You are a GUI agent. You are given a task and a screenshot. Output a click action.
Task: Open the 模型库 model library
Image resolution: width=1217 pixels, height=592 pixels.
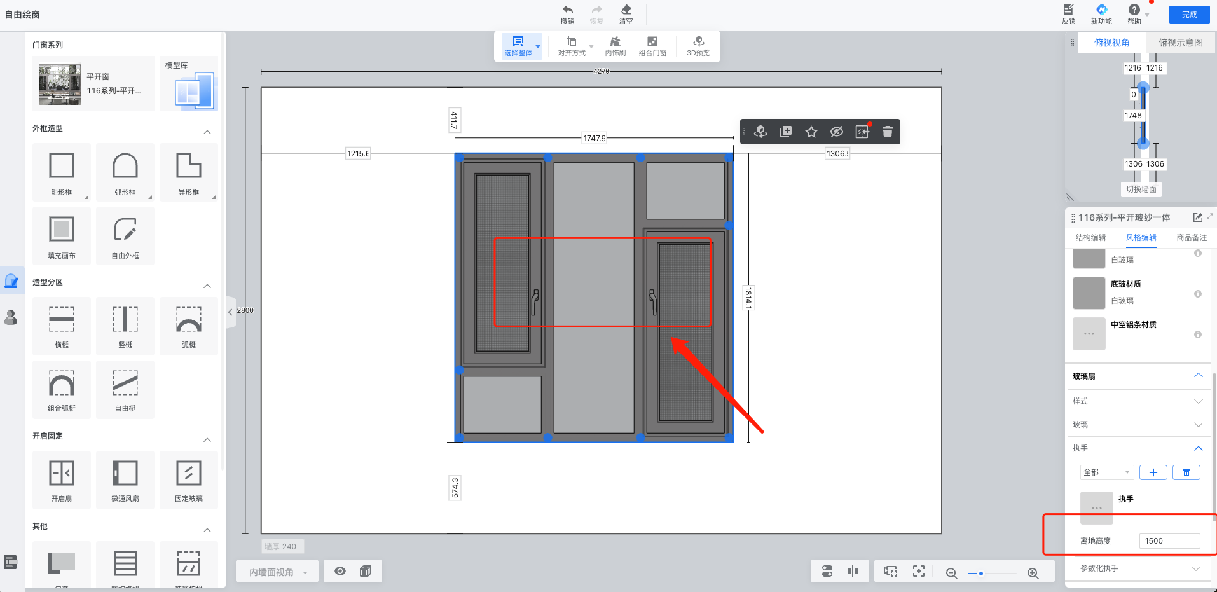tap(189, 83)
